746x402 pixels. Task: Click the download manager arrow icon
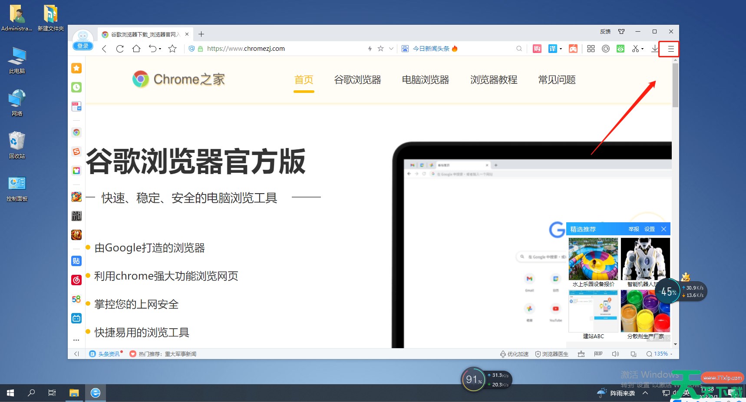pos(655,49)
